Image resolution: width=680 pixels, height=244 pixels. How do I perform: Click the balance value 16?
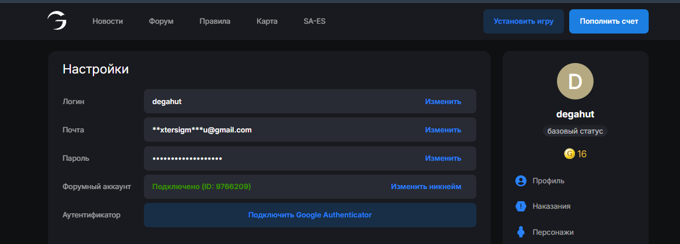click(x=582, y=154)
